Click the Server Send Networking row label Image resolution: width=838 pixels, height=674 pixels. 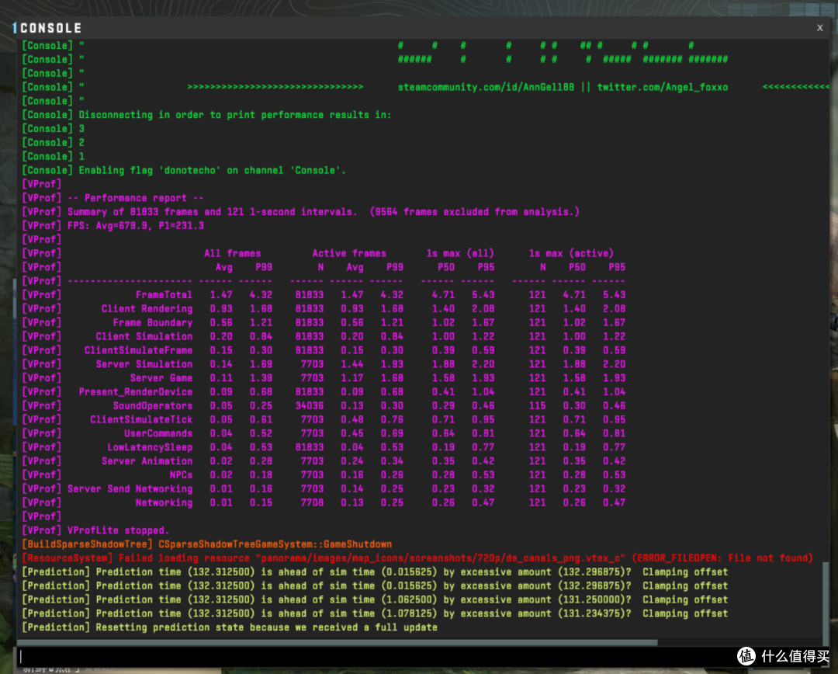pos(130,489)
